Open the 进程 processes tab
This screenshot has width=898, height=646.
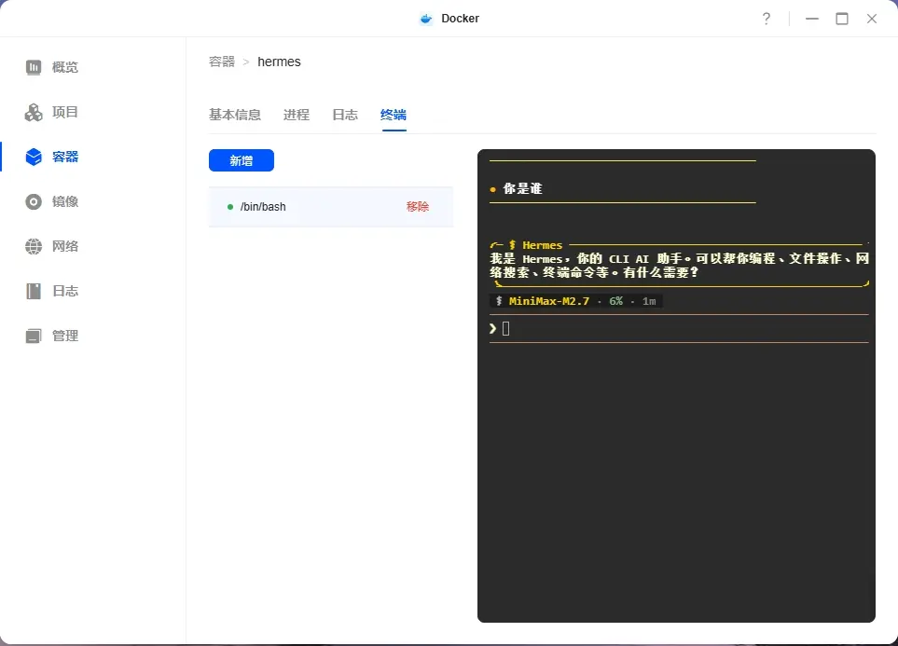(296, 115)
